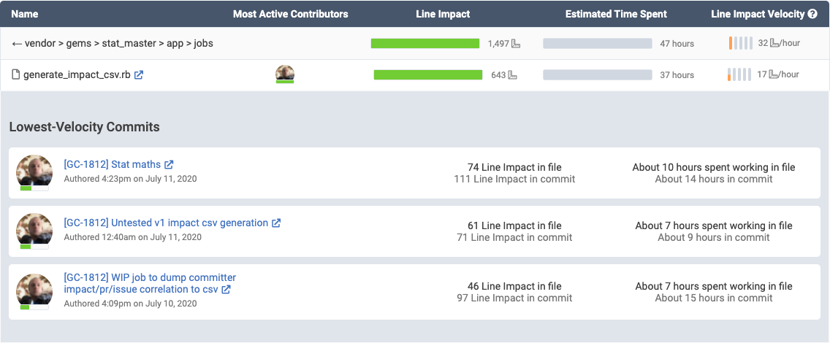Click green Line Impact bar for jobs folder
The image size is (830, 343).
click(x=425, y=44)
